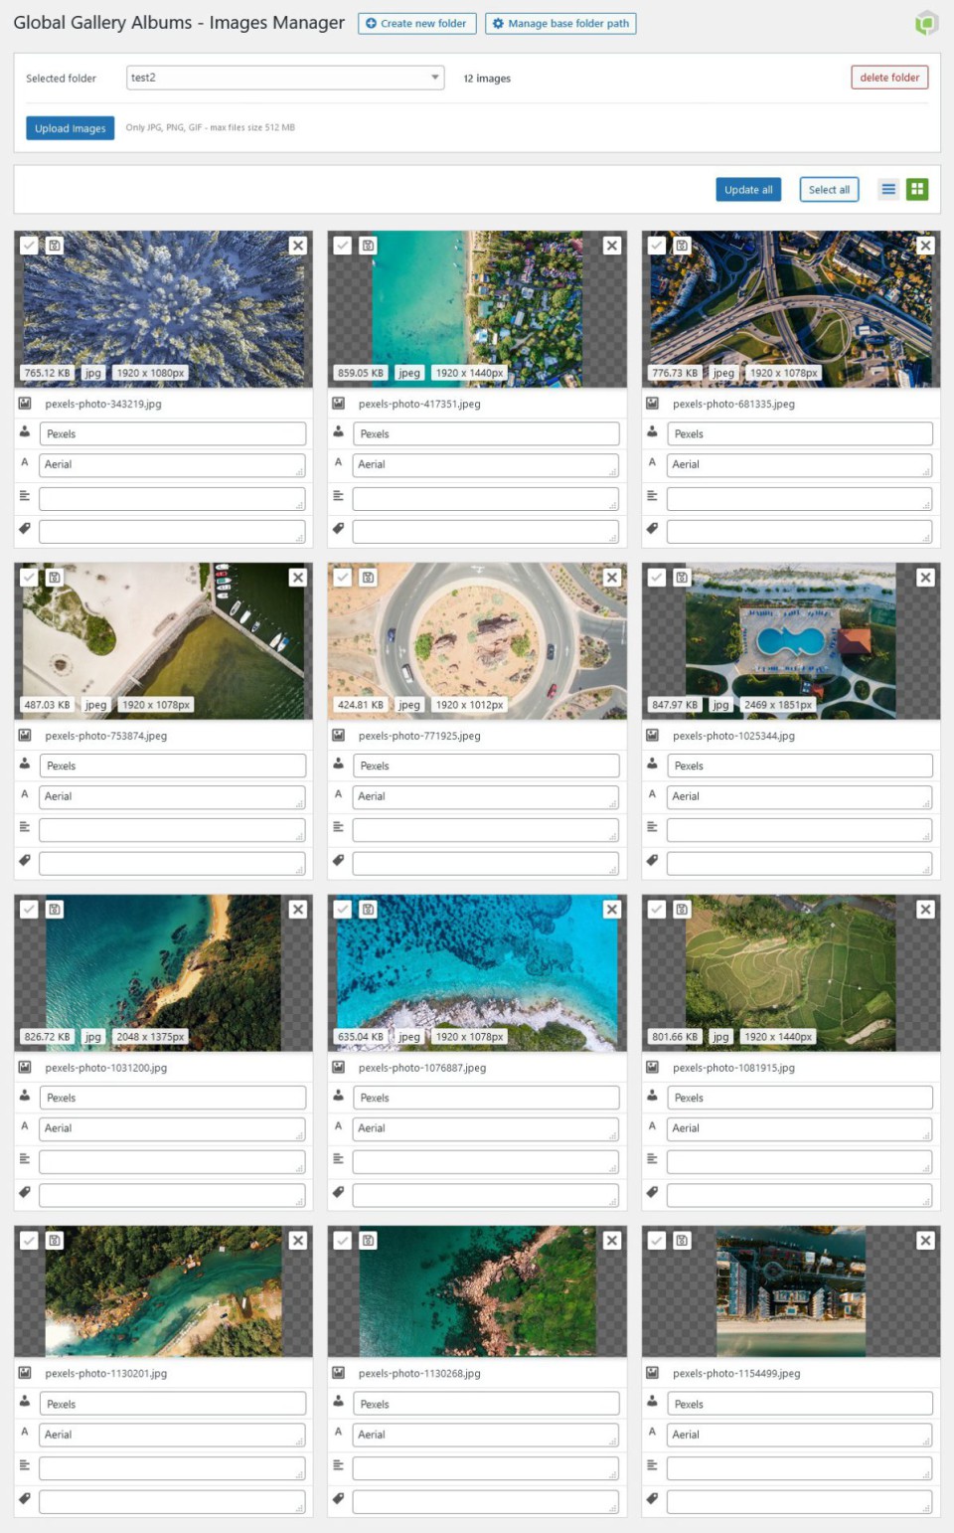Click save icon on pexels-photo-1076887.jpeg
The height and width of the screenshot is (1533, 954).
(369, 910)
